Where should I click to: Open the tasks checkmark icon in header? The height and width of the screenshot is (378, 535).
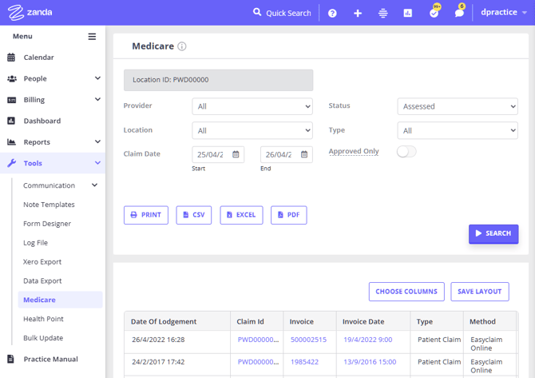[434, 13]
